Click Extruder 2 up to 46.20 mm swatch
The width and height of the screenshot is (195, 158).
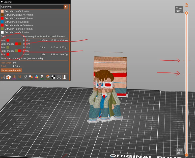pos(2,18)
